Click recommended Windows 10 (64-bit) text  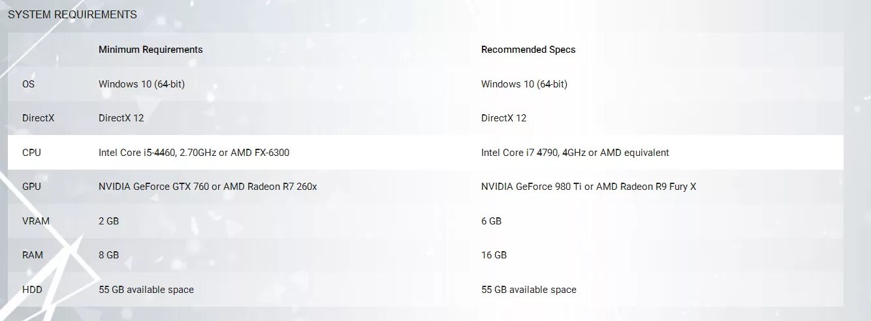point(524,84)
